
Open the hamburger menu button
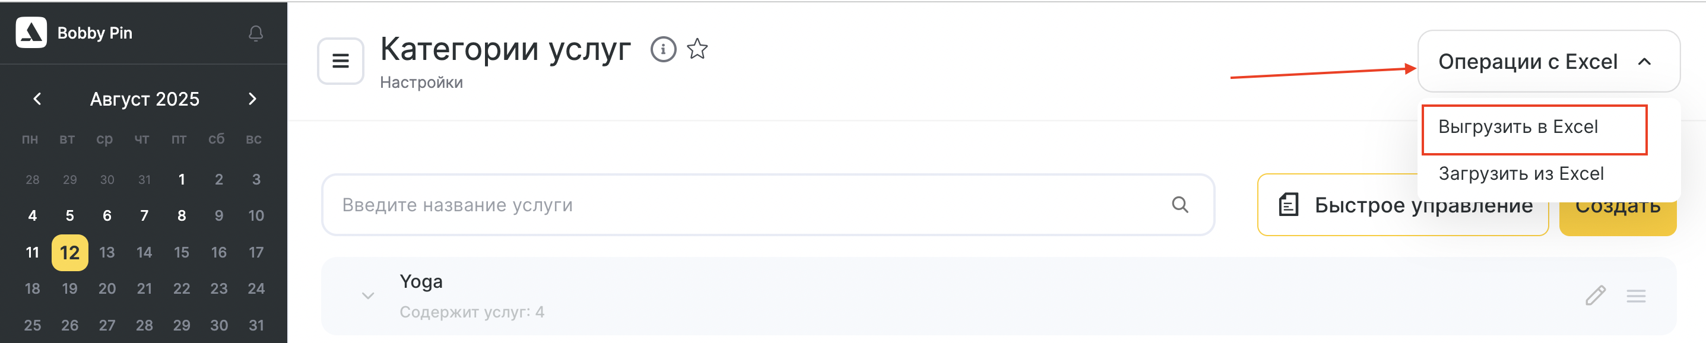340,61
